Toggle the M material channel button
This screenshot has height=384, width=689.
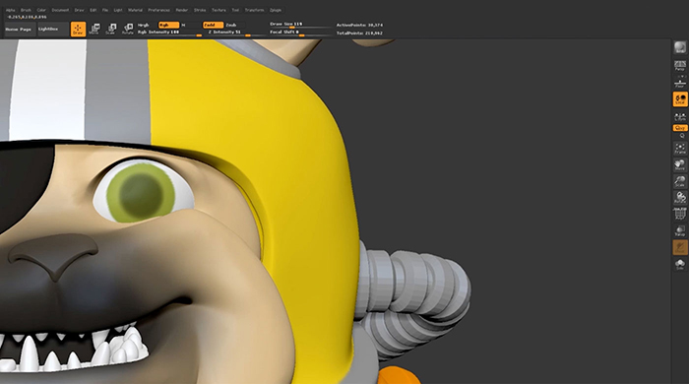click(185, 25)
